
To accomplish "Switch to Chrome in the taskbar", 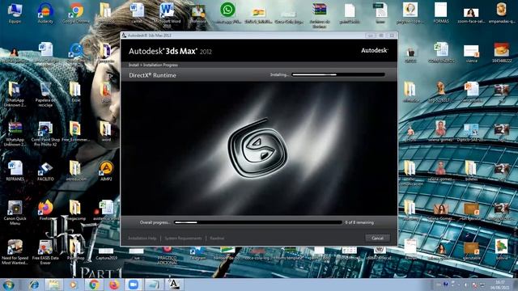I will tap(94, 285).
